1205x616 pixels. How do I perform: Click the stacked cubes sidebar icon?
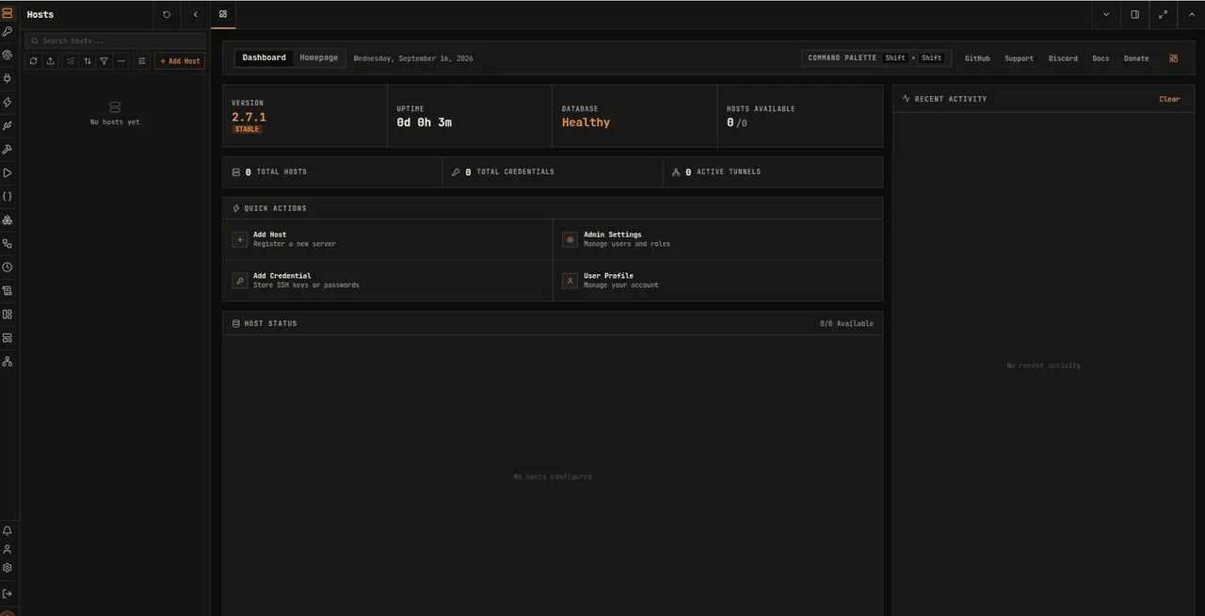(x=8, y=220)
